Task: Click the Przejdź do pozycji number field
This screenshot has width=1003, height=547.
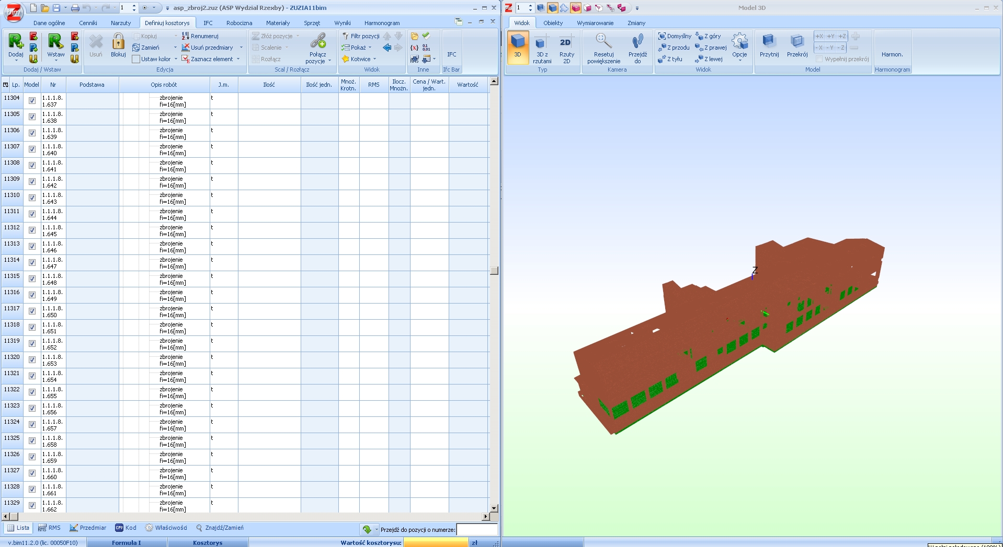Action: tap(476, 530)
